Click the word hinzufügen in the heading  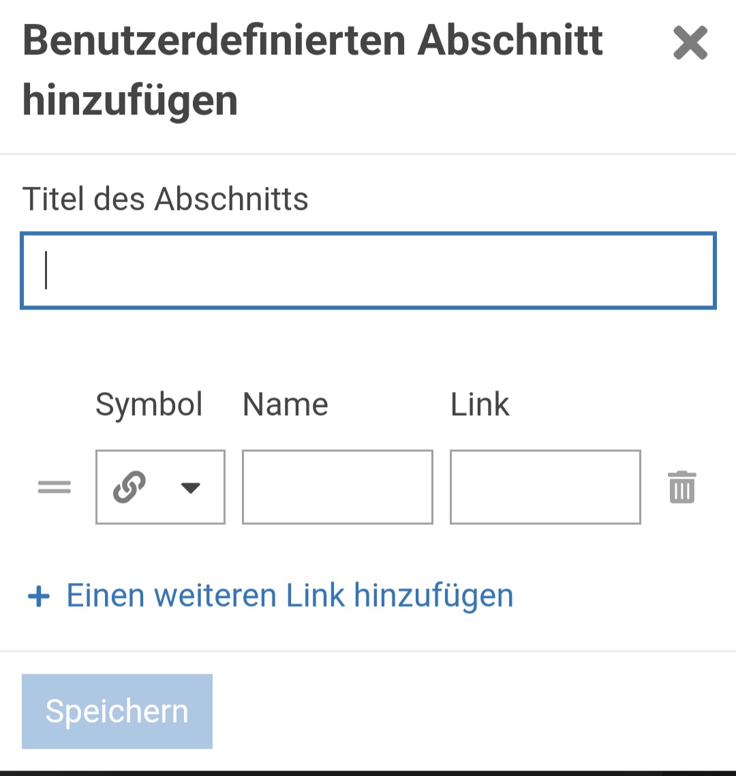coord(130,100)
